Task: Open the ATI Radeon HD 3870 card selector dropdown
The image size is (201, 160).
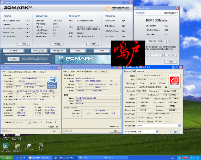Action: [x=157, y=132]
